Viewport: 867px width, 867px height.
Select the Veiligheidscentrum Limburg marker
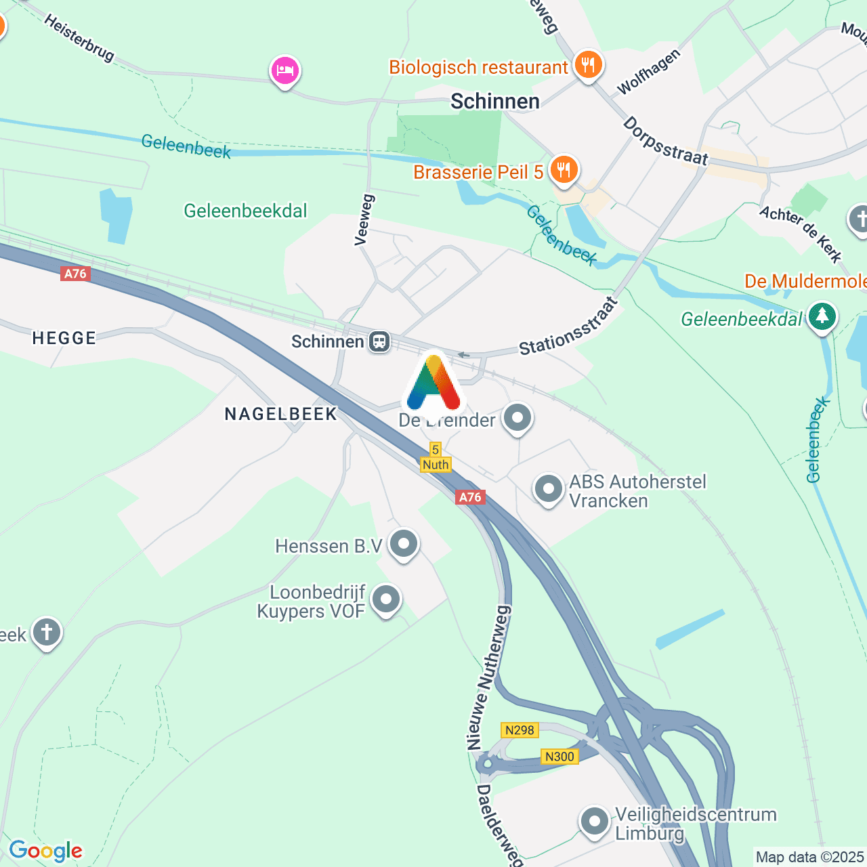(595, 822)
